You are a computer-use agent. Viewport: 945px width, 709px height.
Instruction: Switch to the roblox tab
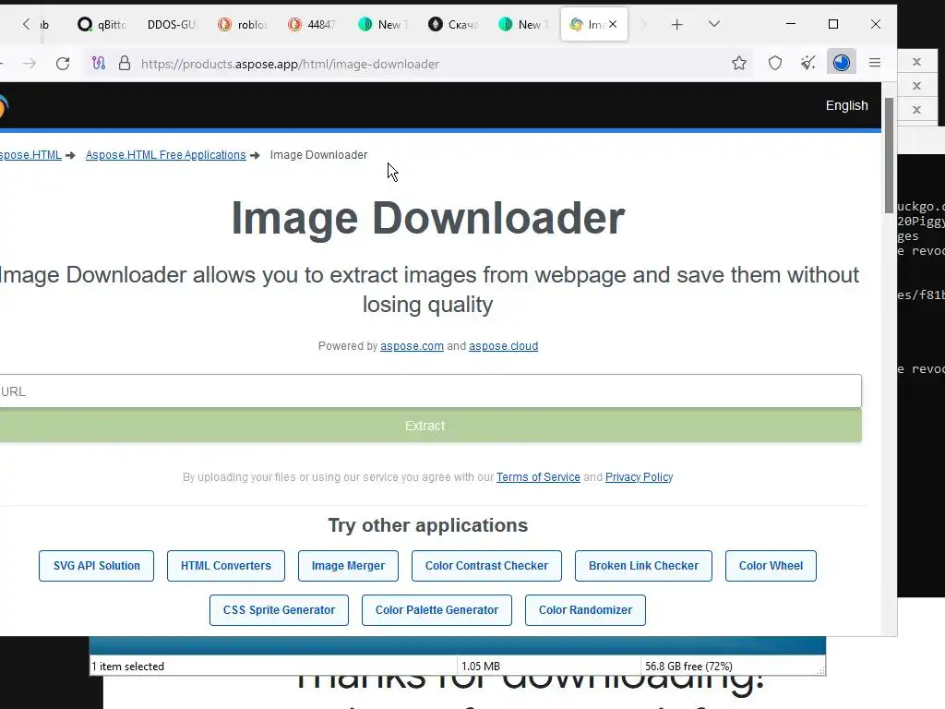[242, 25]
